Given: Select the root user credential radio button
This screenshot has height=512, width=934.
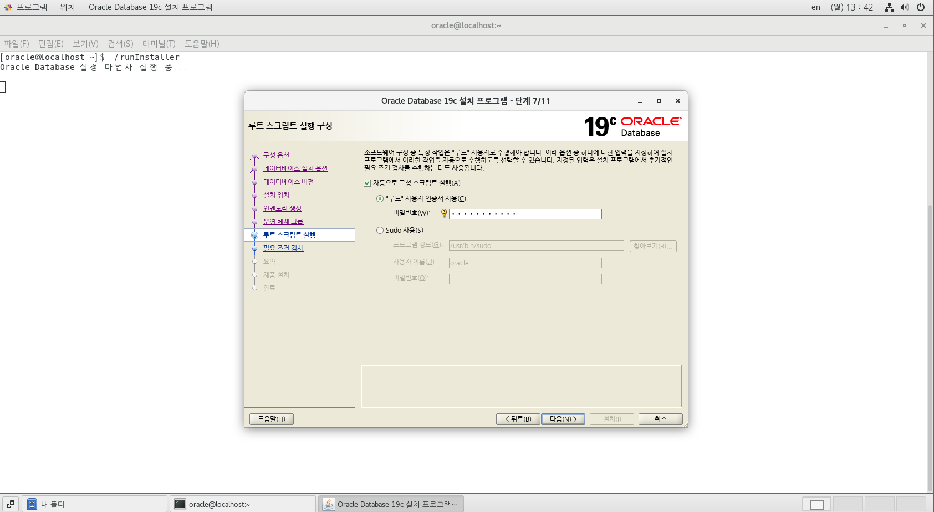Looking at the screenshot, I should [380, 198].
